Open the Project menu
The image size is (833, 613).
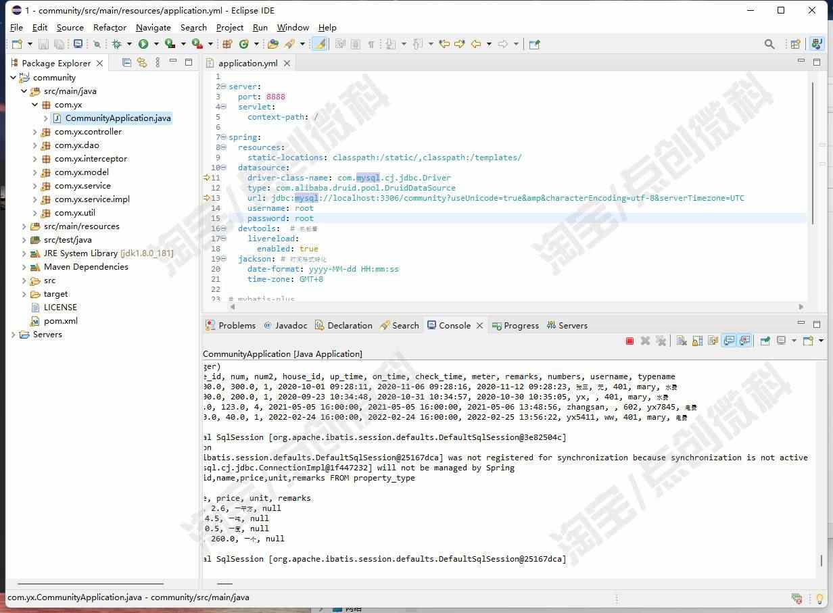point(229,27)
